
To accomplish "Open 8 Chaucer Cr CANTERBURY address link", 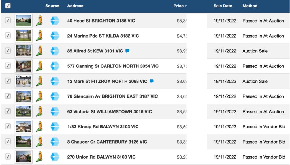I will 107,142.
